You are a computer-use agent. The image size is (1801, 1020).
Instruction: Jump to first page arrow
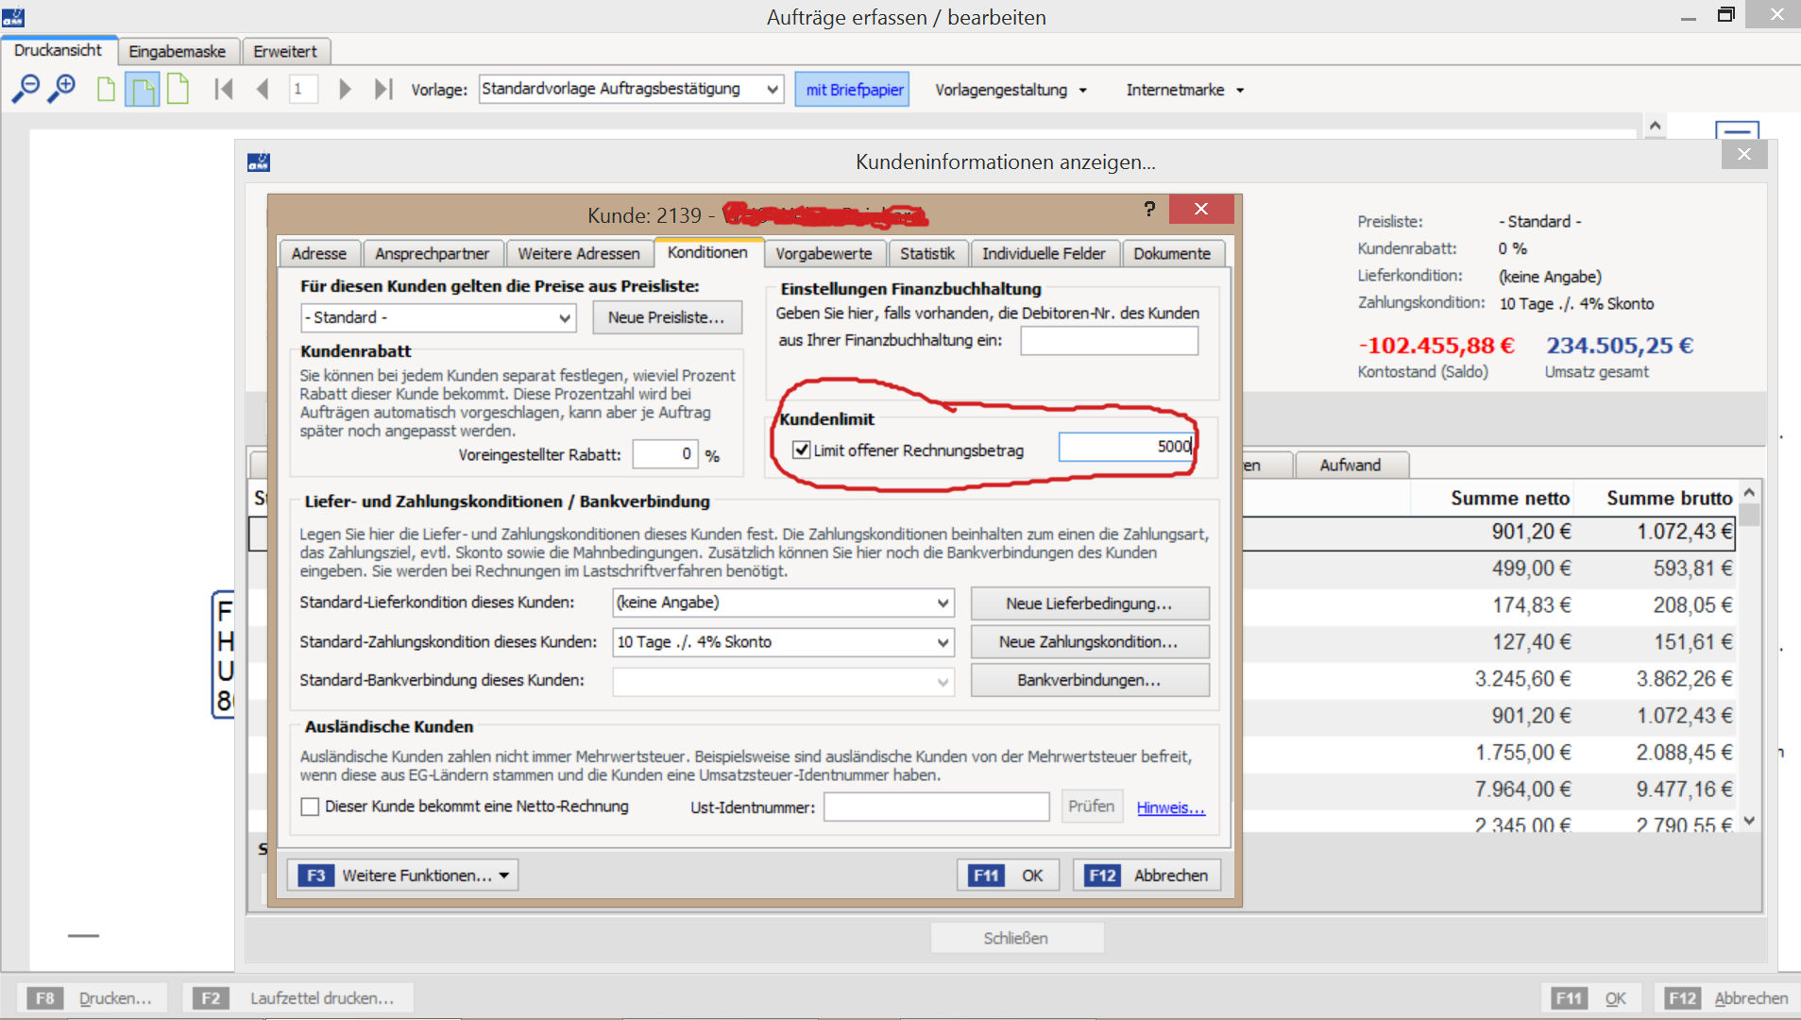pos(224,90)
